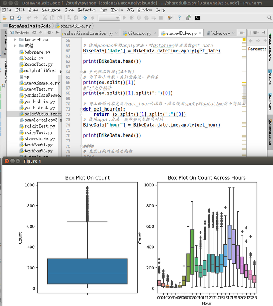This screenshot has height=306, width=273.
Task: Expand the tensorflow folder
Action: [15, 40]
